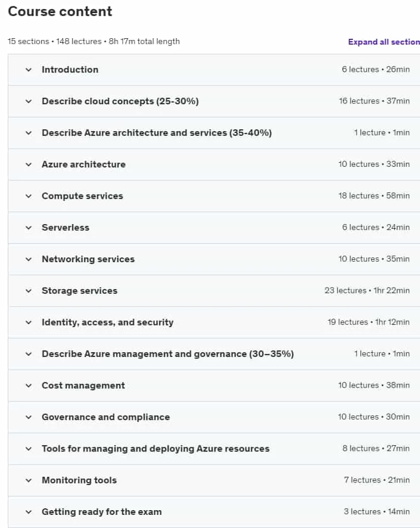Expand Identity, access, and security chevron
Image resolution: width=420 pixels, height=528 pixels.
pos(29,322)
